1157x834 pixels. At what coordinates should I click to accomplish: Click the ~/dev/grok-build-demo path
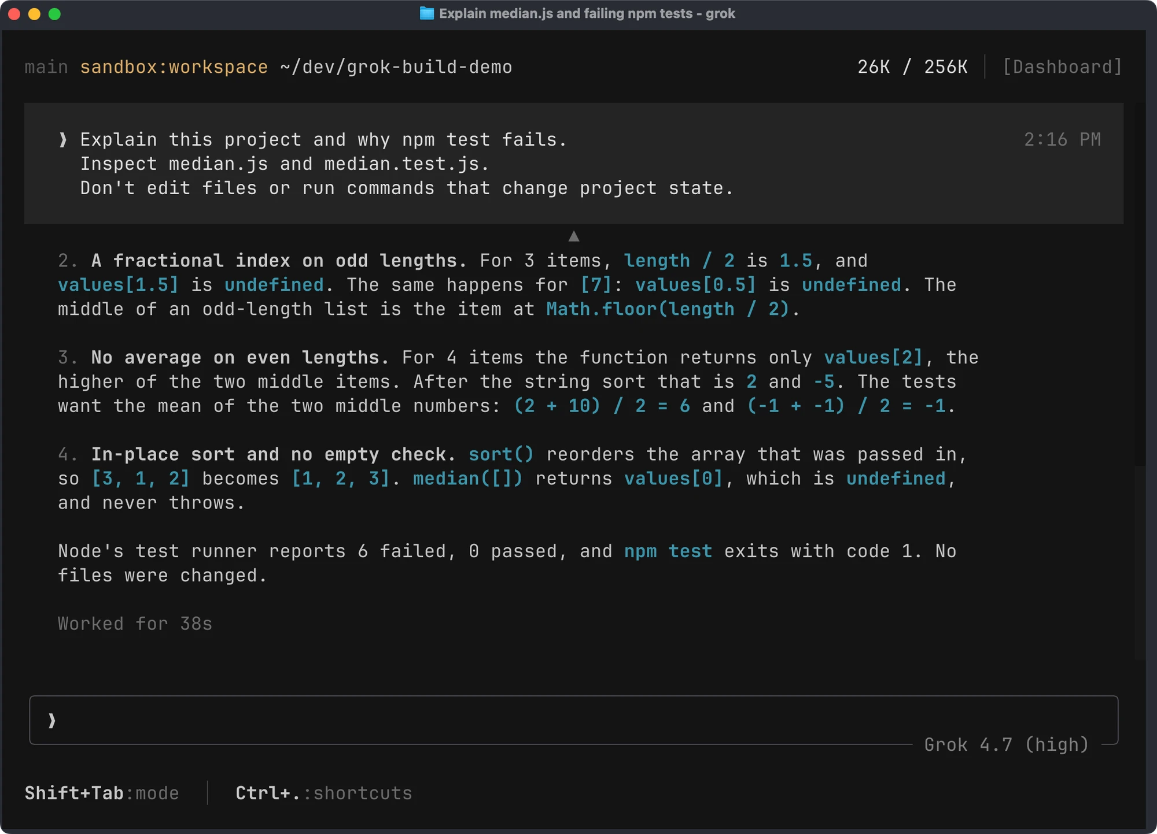(x=396, y=67)
